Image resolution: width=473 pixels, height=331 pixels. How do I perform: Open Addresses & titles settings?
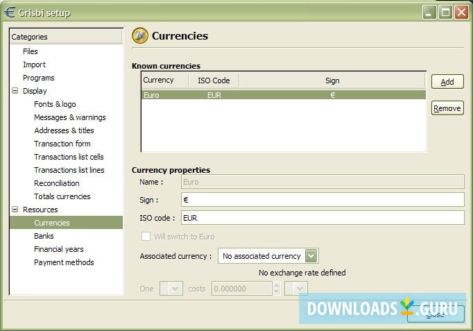pyautogui.click(x=64, y=130)
